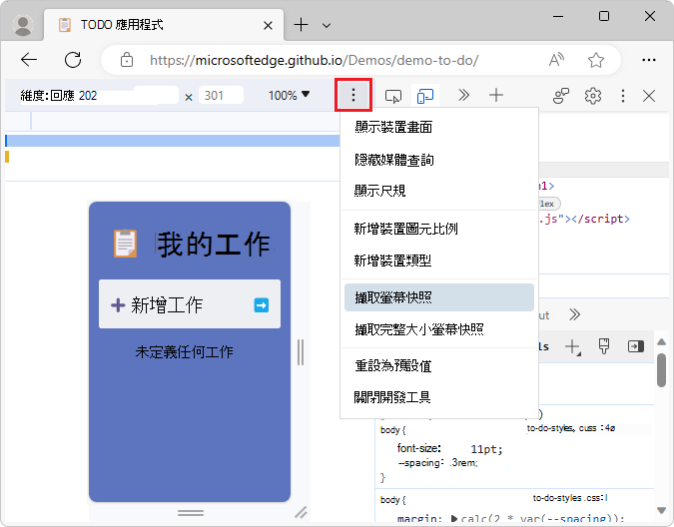Open the feedback people icon in DevTools
674x527 pixels.
pyautogui.click(x=560, y=96)
